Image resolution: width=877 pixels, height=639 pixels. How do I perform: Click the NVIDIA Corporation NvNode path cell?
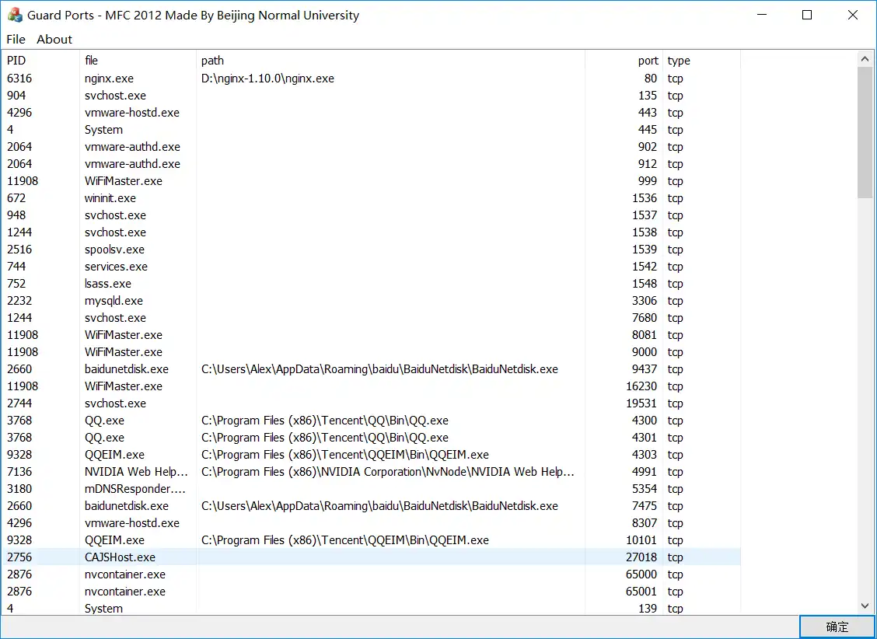tap(388, 472)
